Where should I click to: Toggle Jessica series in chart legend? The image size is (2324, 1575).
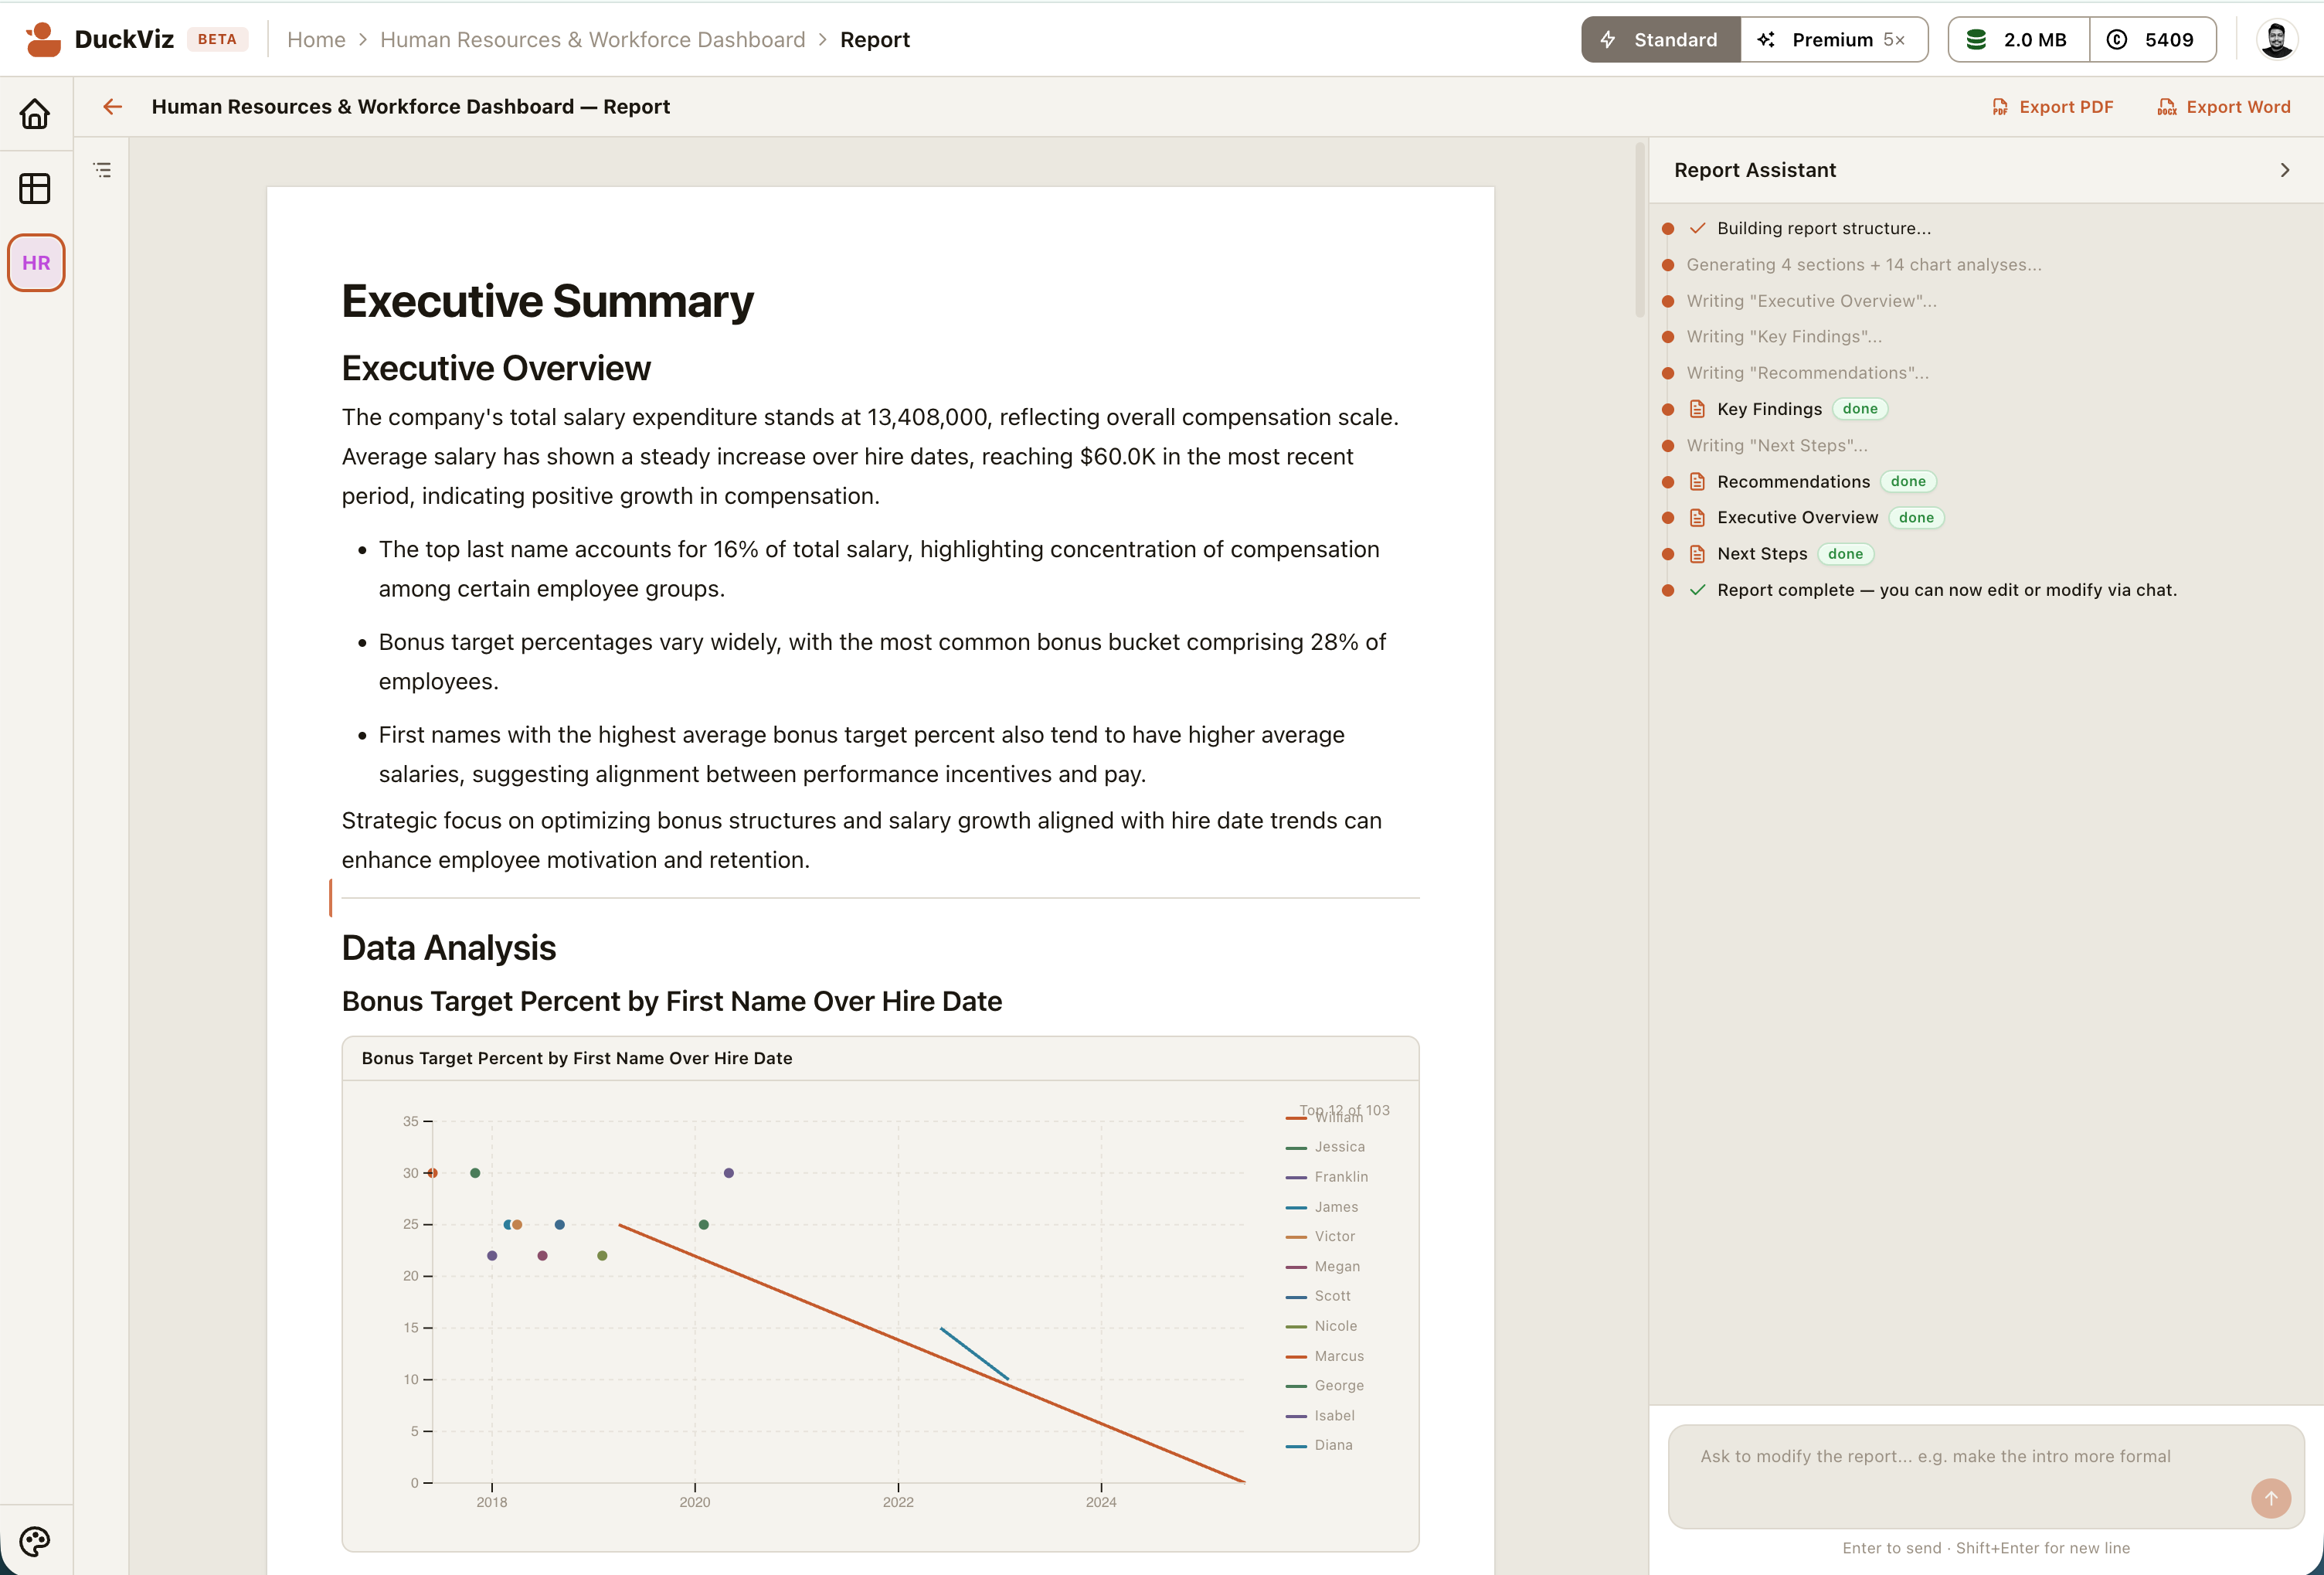click(1325, 1147)
